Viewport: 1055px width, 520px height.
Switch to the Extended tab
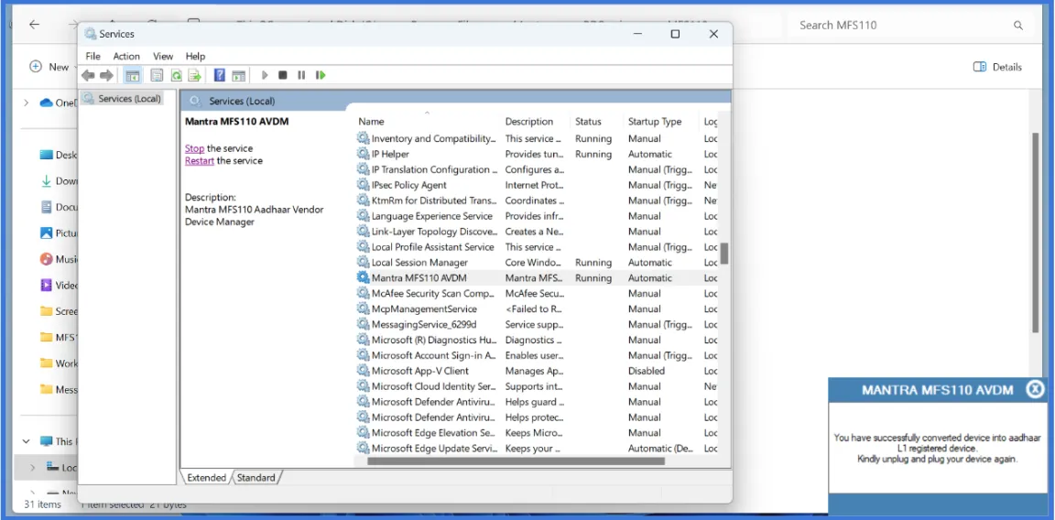(207, 478)
